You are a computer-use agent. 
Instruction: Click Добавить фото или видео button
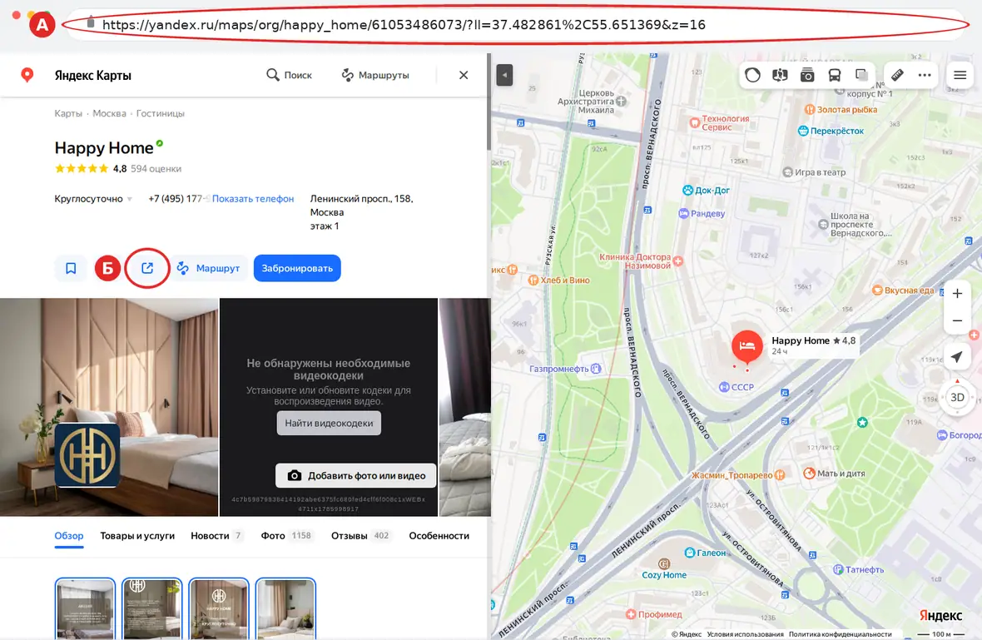point(355,475)
